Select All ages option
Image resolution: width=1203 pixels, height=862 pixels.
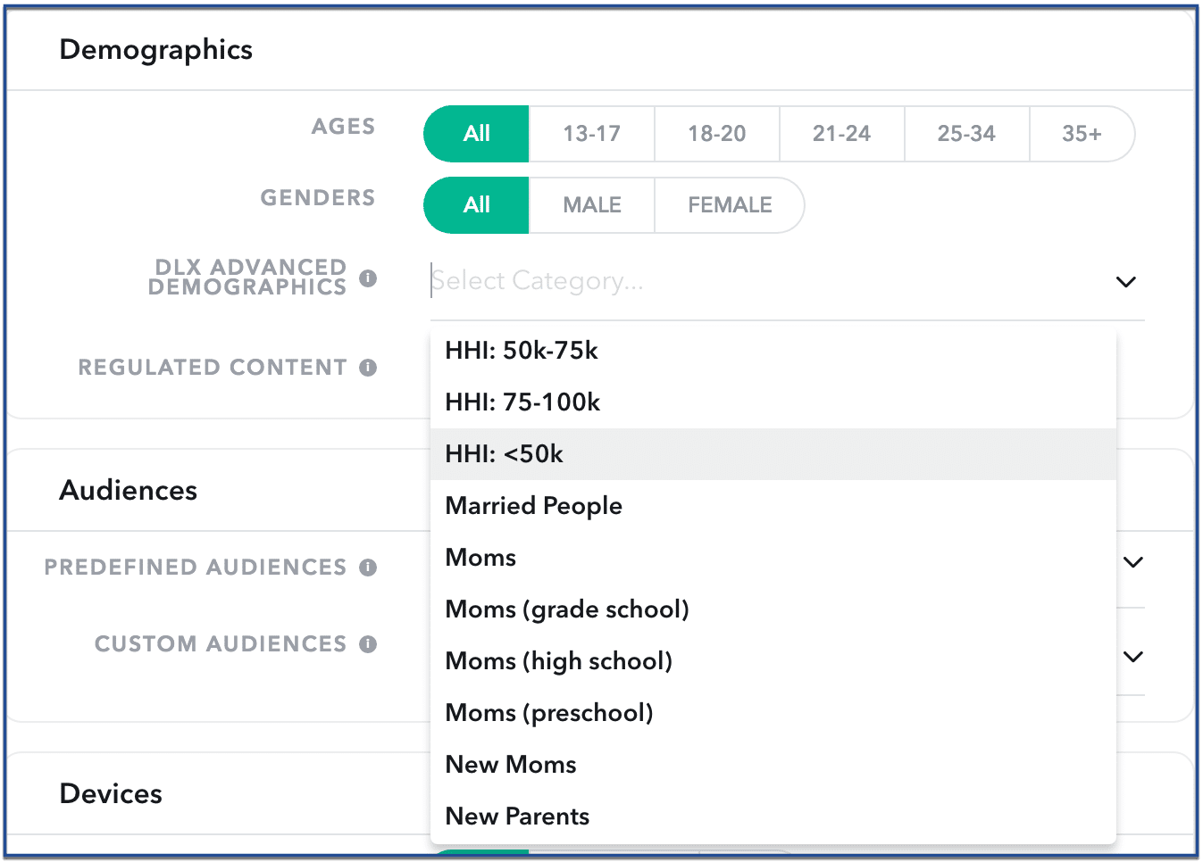pos(476,134)
